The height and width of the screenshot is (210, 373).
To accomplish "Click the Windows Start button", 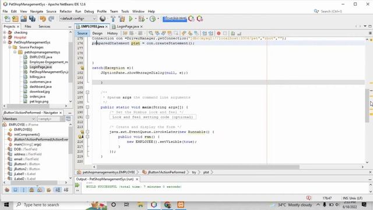I will 6,205.
